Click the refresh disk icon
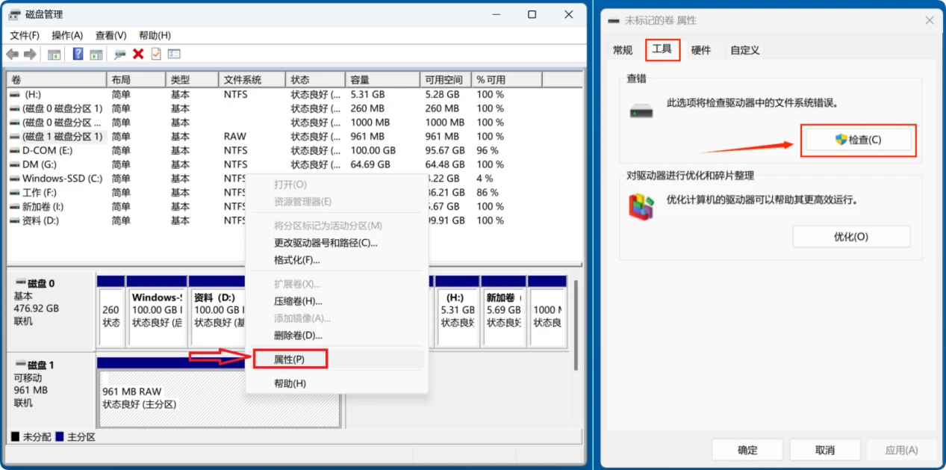 point(120,54)
